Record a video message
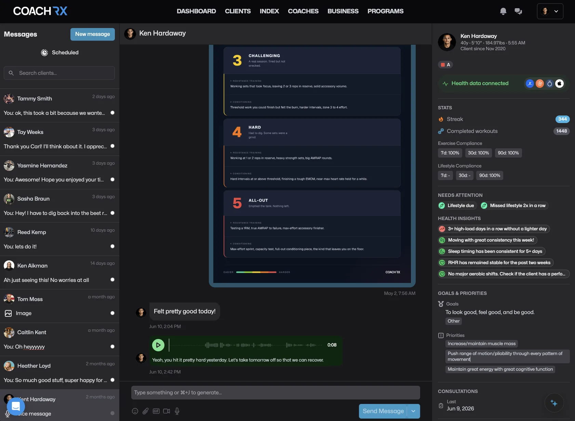The width and height of the screenshot is (575, 421). click(166, 411)
